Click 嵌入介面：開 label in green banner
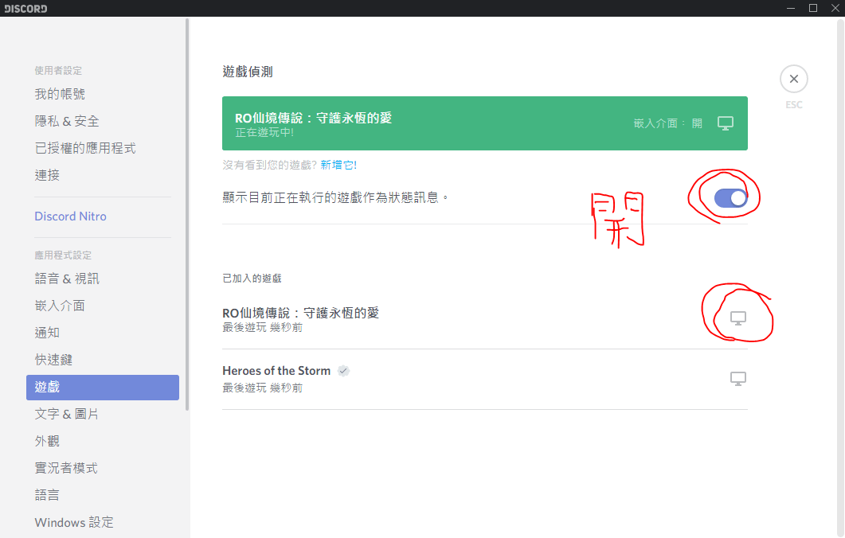The image size is (845, 538). [667, 123]
